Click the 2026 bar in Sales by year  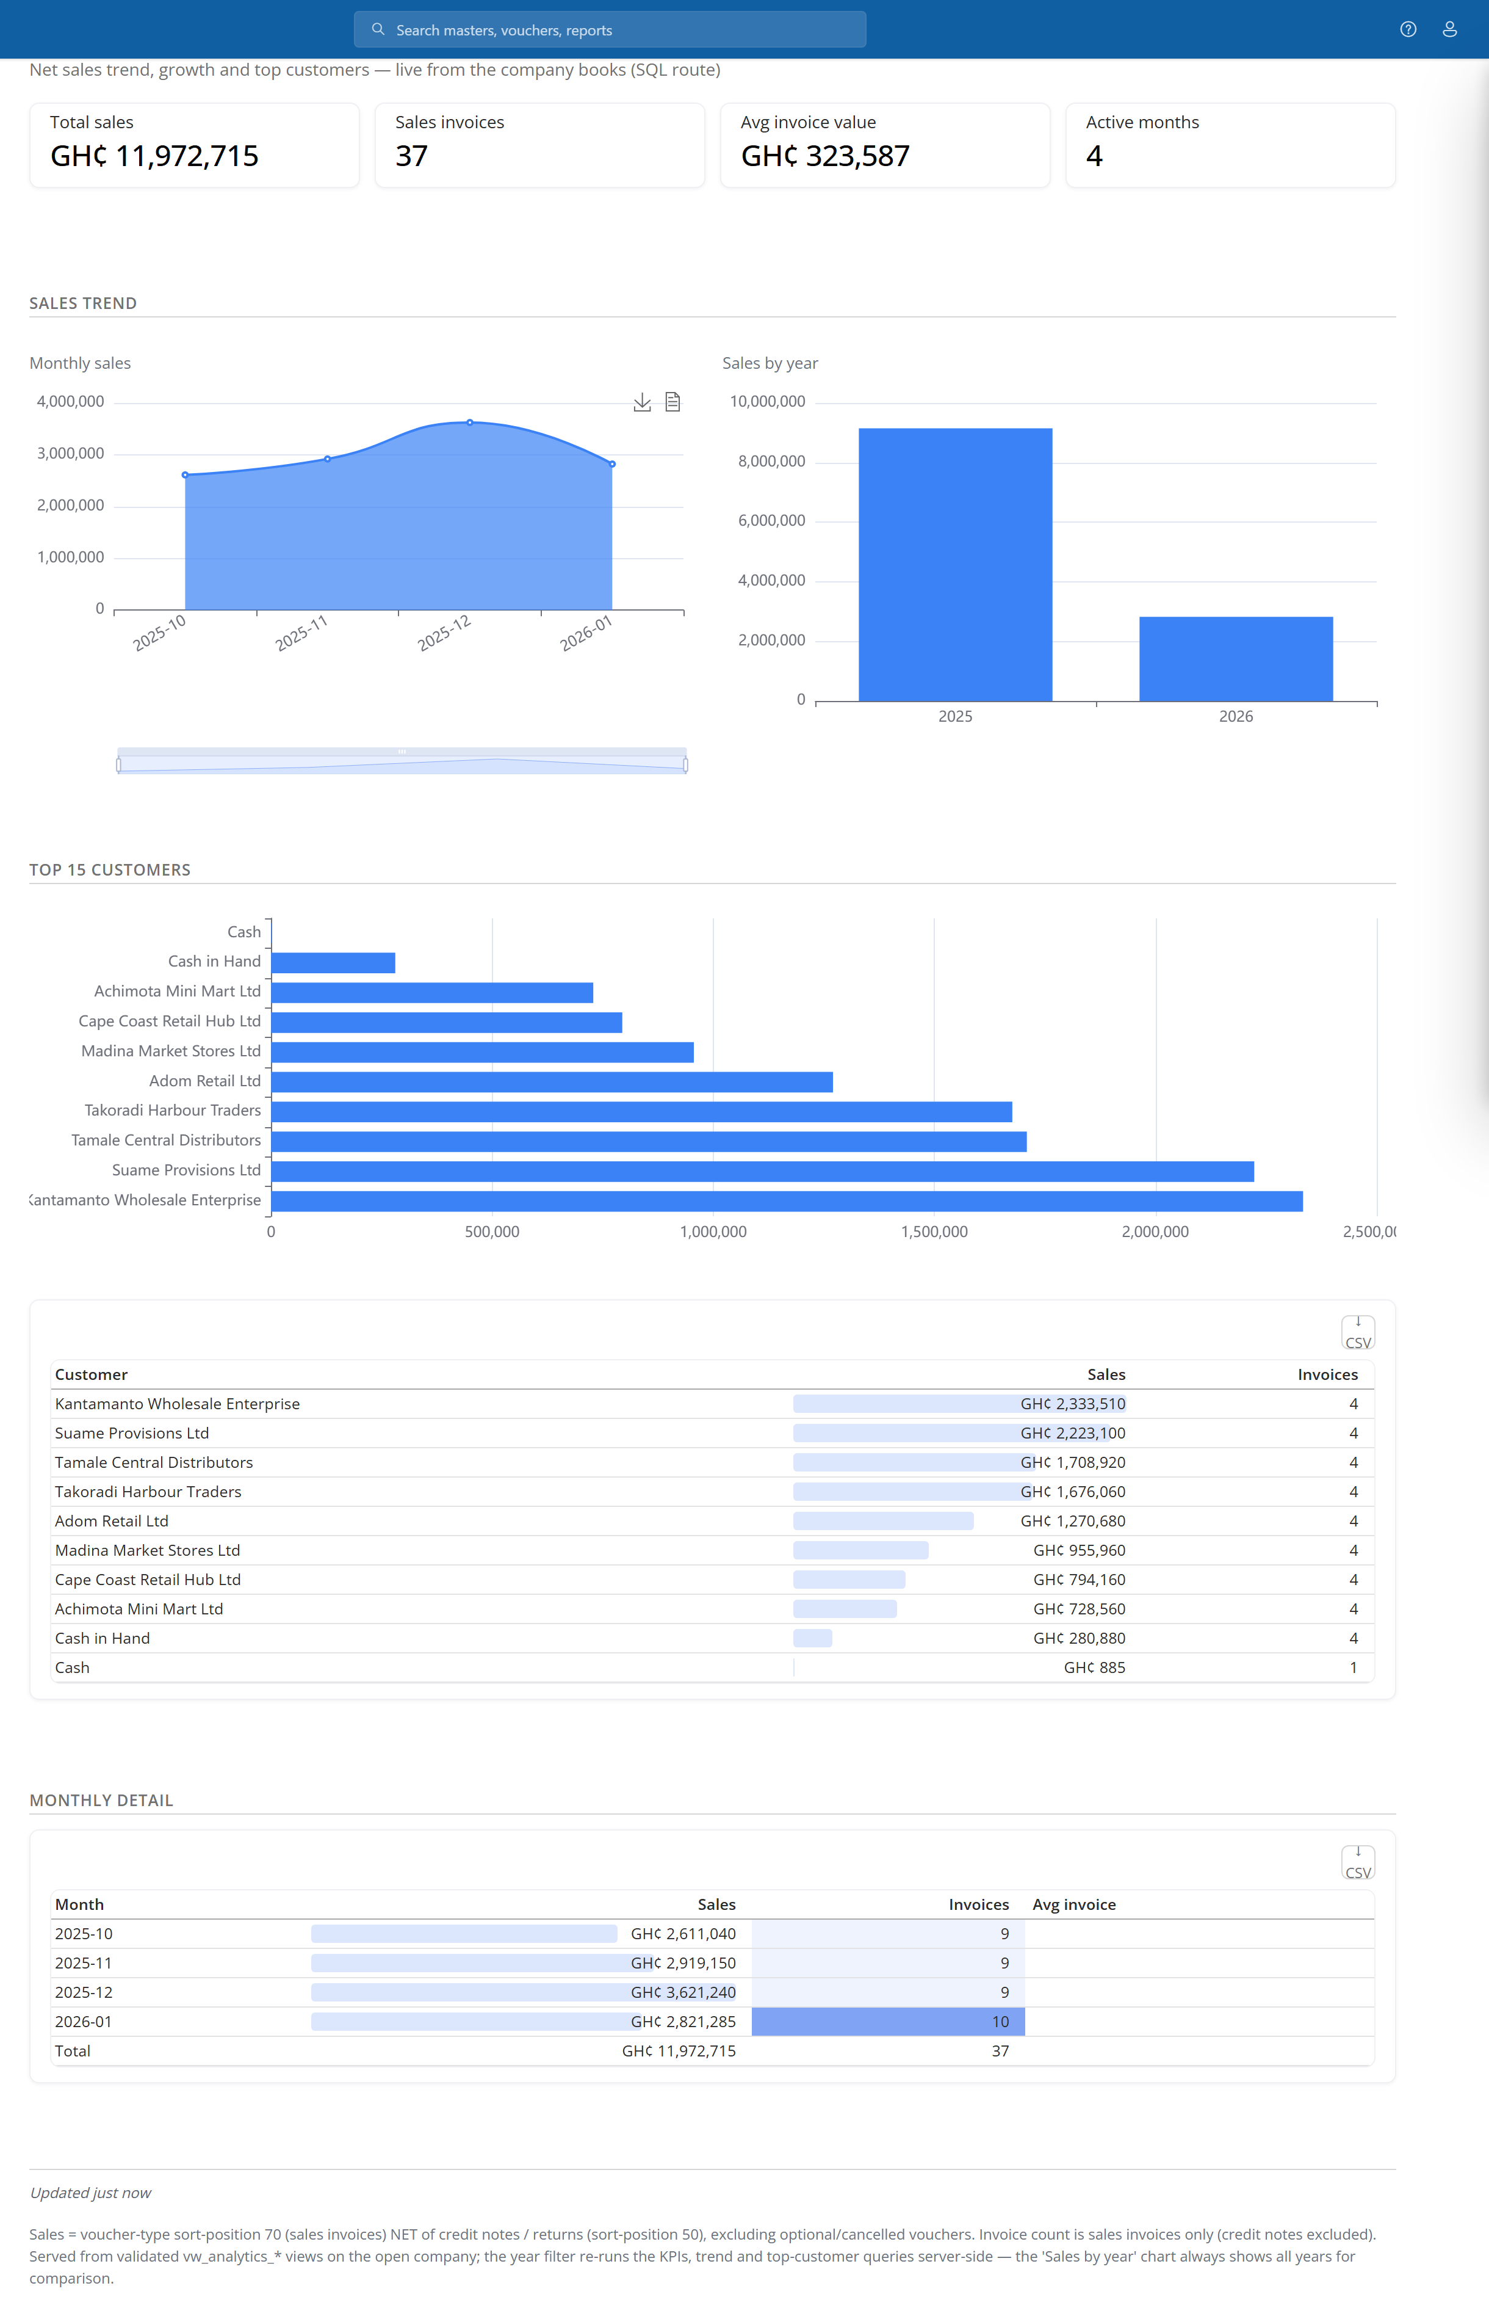coord(1236,659)
